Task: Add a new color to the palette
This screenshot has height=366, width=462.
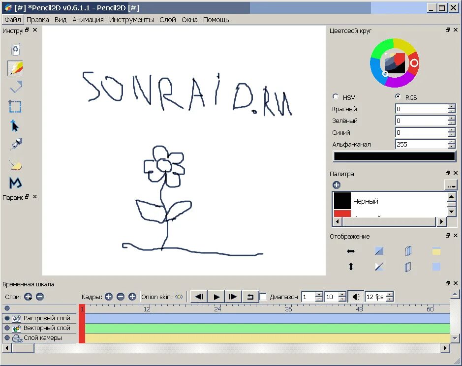Action: point(337,185)
